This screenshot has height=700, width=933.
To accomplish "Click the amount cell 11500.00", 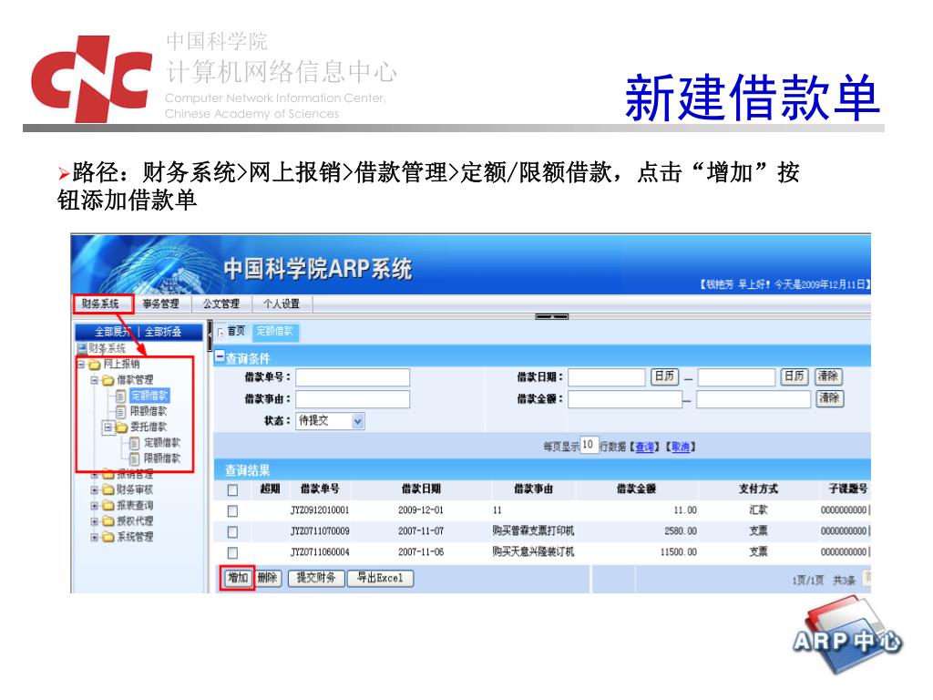I will point(678,552).
